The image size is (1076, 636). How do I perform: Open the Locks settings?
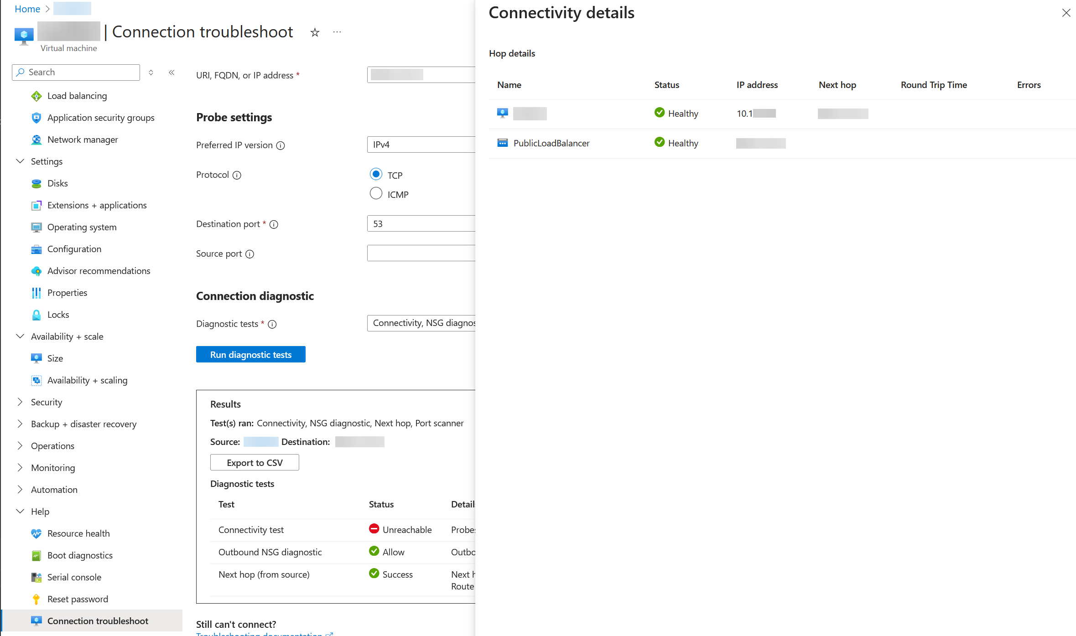click(x=58, y=315)
